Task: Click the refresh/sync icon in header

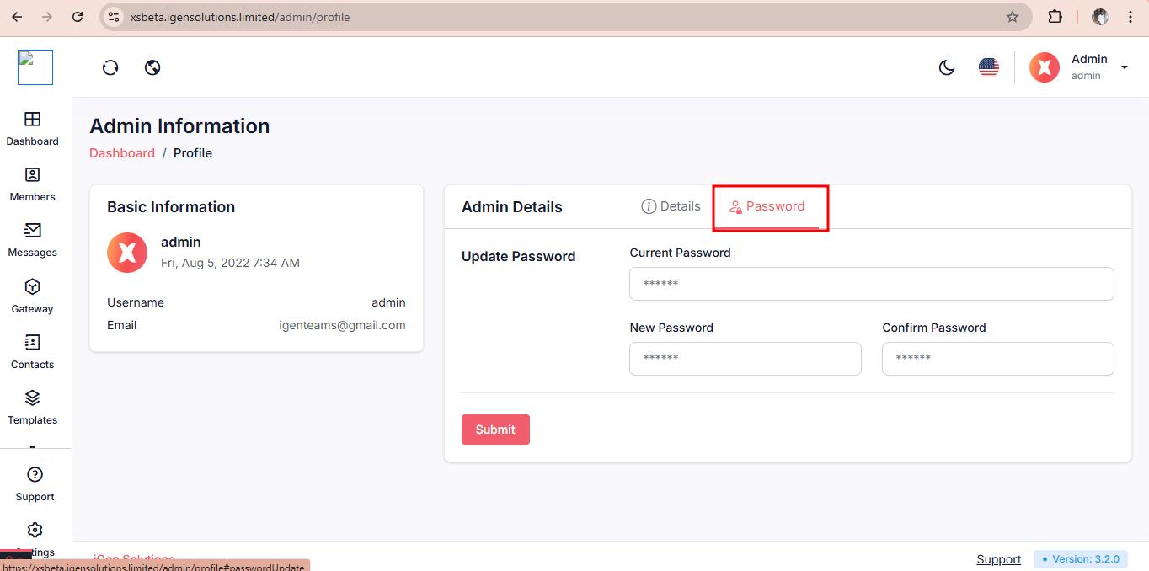Action: coord(110,67)
